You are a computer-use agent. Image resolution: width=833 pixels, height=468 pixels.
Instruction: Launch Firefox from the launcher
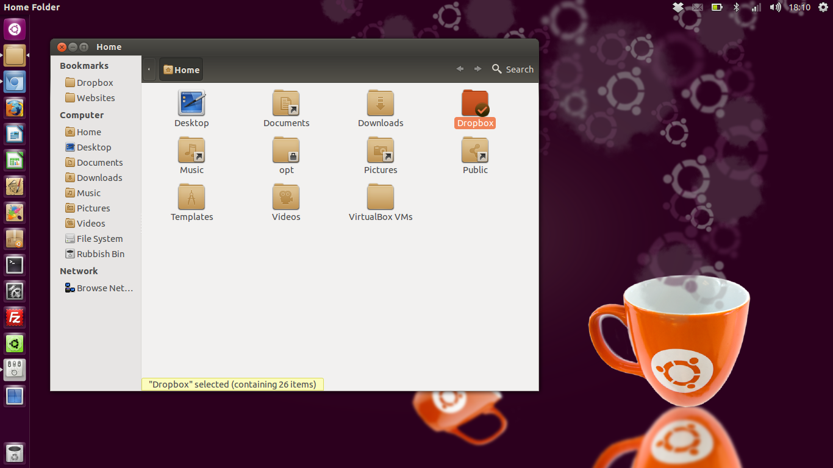click(15, 108)
